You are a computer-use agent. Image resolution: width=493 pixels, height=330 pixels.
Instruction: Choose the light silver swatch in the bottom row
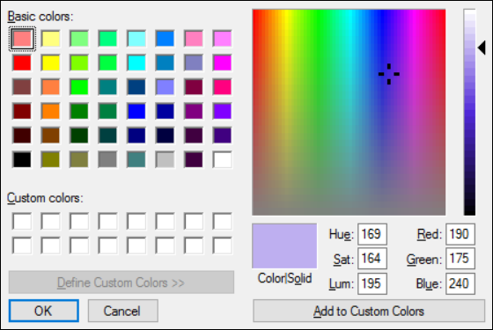pos(166,159)
